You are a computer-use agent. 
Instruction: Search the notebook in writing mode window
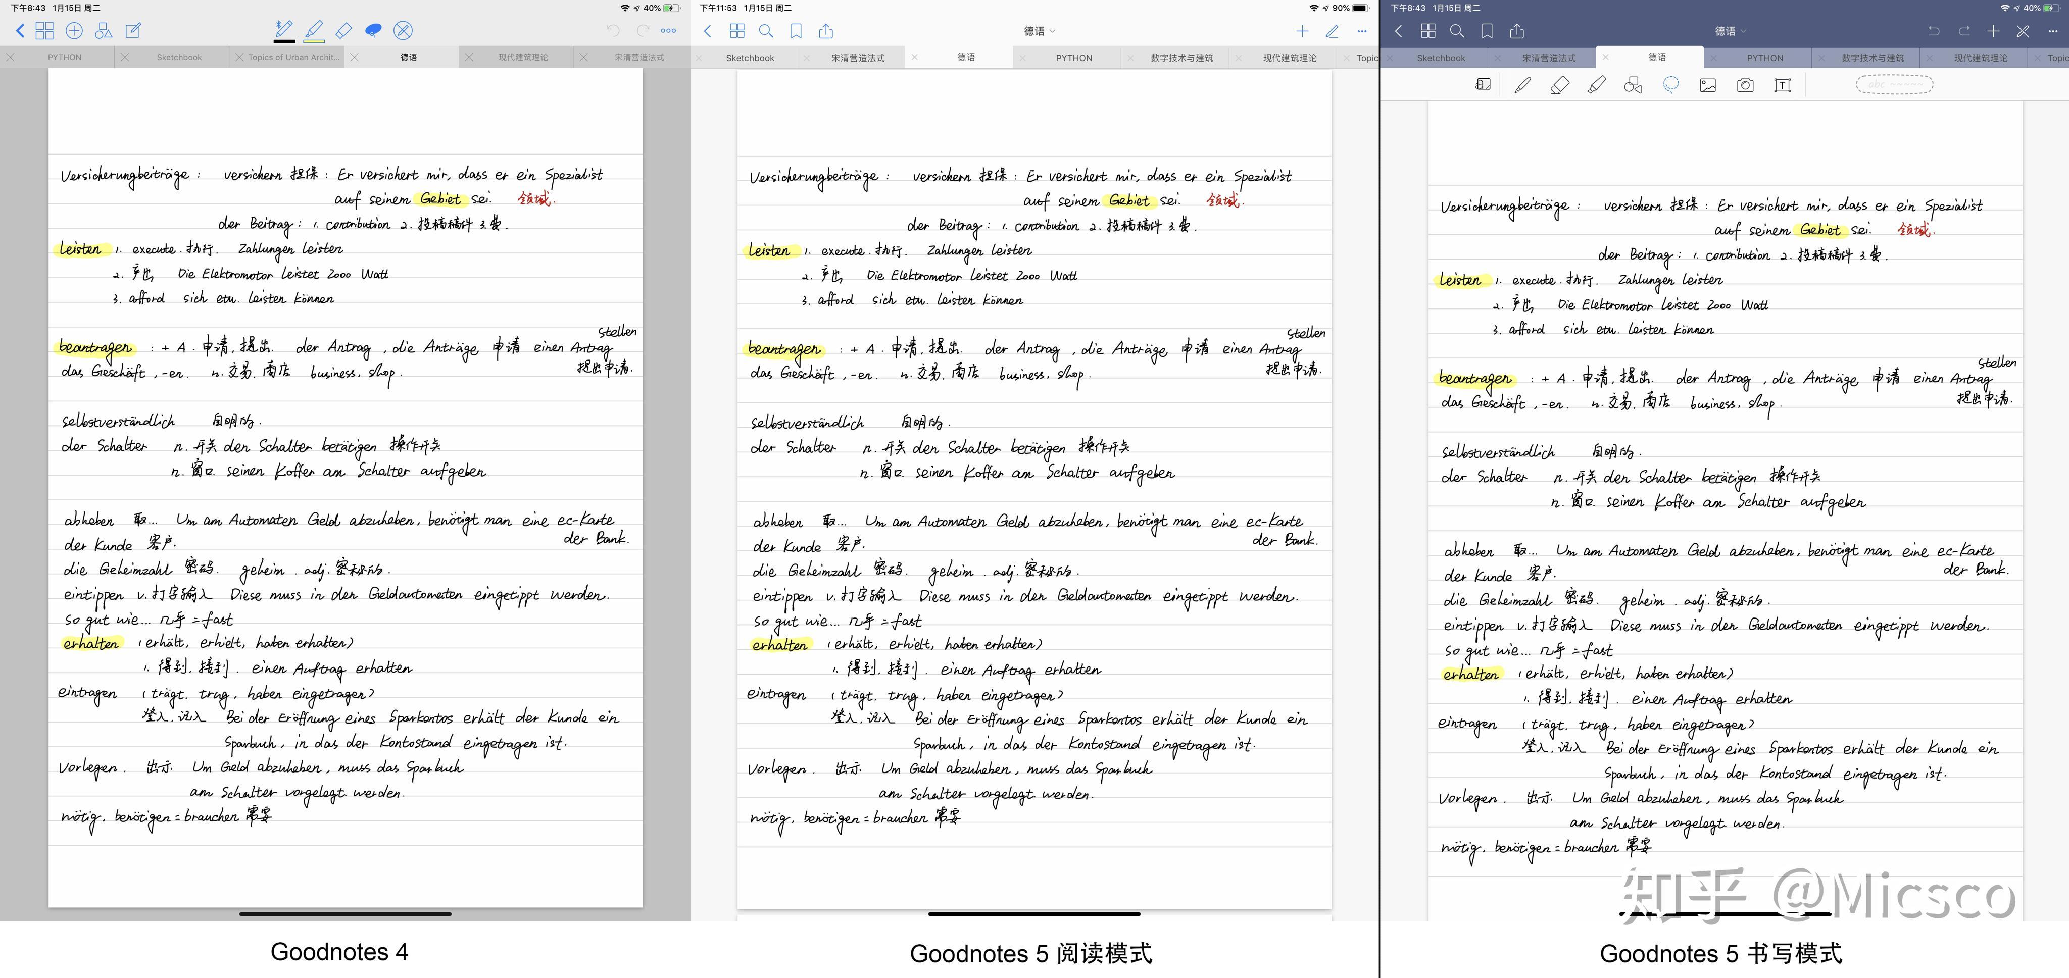coord(1457,31)
